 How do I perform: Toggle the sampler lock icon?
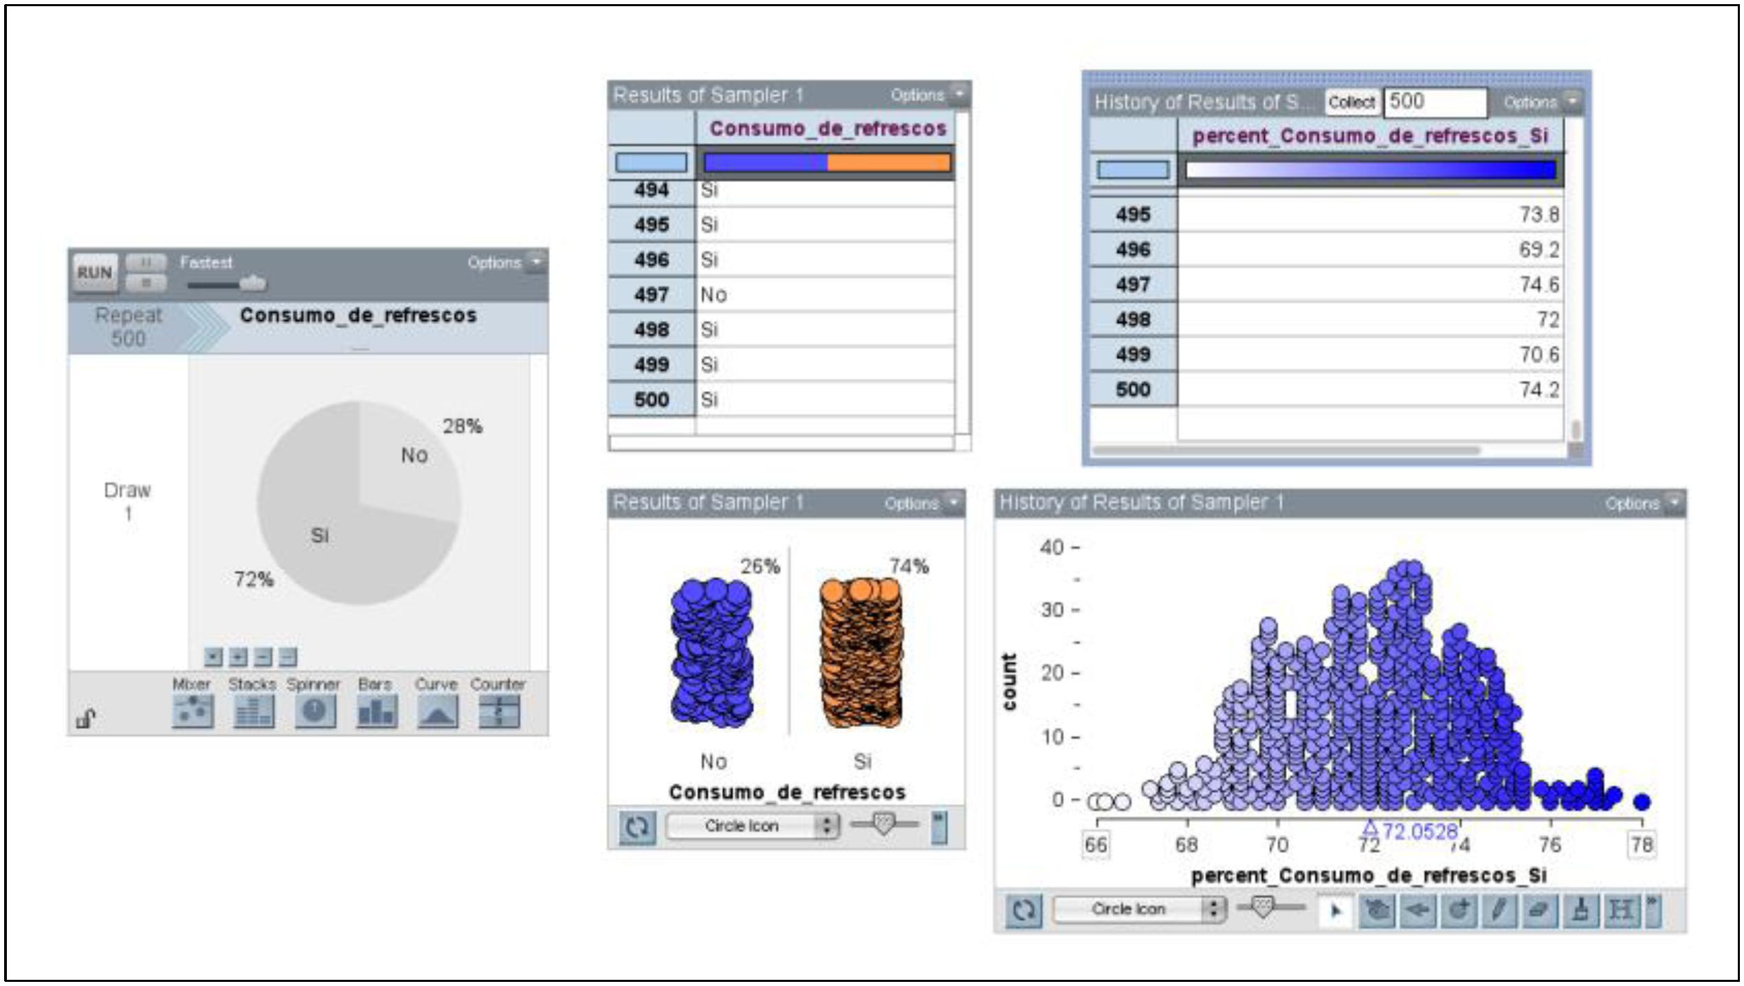point(85,719)
